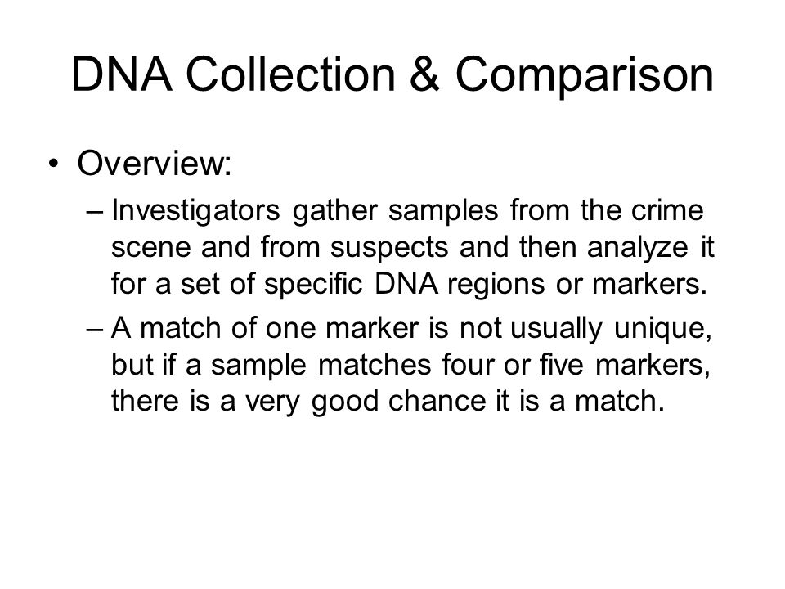
Task: Click the ampersand in the slide title
Action: click(x=424, y=75)
